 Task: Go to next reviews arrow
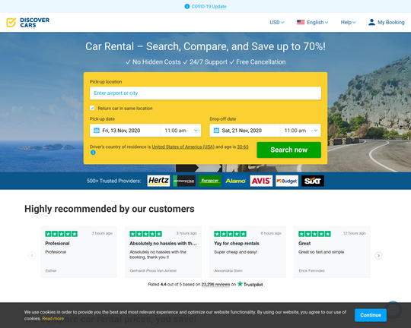click(x=378, y=255)
